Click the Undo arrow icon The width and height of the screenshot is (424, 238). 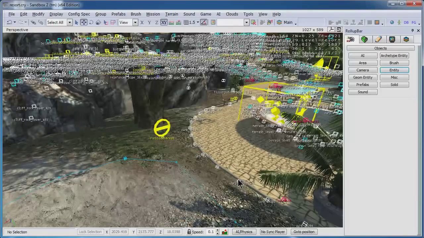pos(9,22)
